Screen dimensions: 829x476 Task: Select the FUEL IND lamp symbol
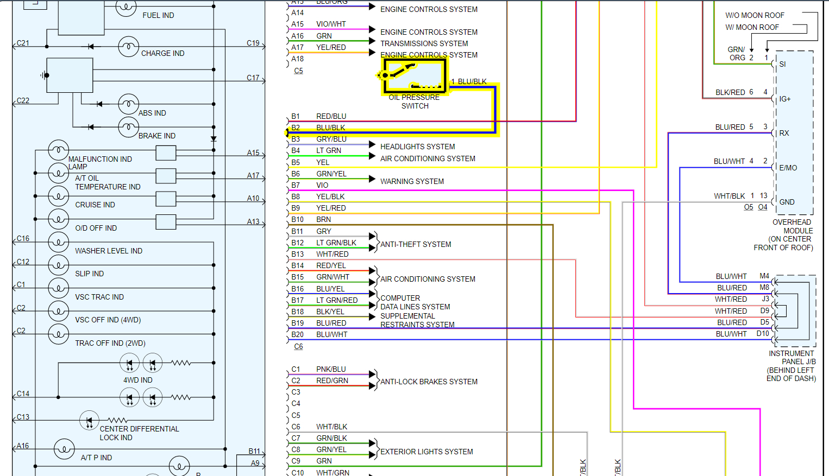click(126, 7)
